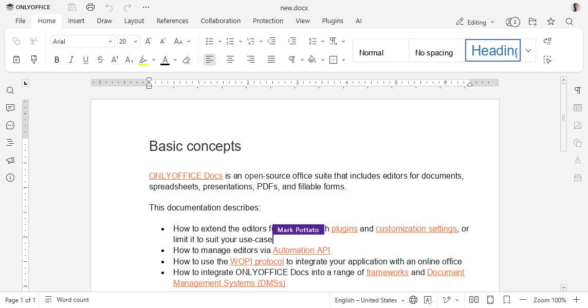Viewport: 588px width, 308px height.
Task: Click the yellow highlight color button
Action: (x=143, y=60)
